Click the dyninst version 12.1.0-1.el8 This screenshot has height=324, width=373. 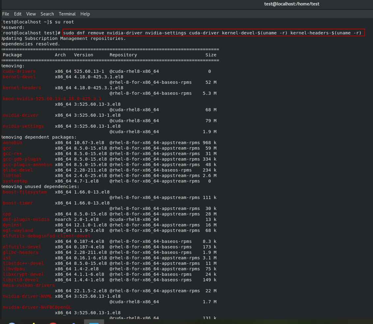[90, 225]
